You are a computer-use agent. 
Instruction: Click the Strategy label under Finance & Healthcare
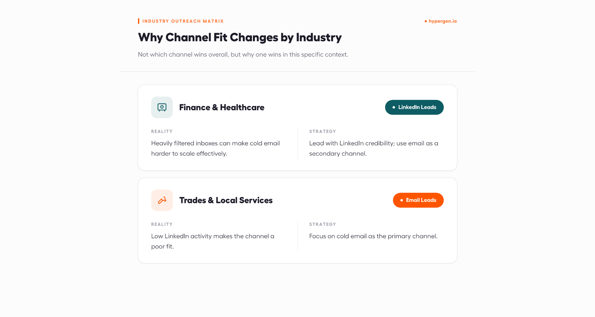pos(322,132)
